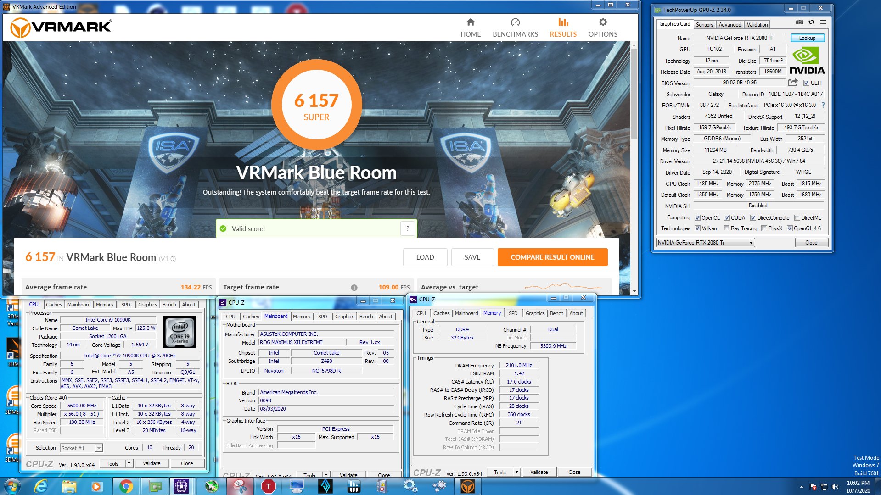Open GPU selector dropdown in GPU-Z

(705, 243)
